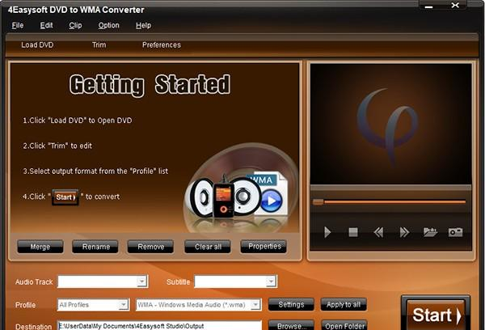Expand the Subtitle dropdown
Image resolution: width=485 pixels, height=330 pixels.
(x=271, y=281)
